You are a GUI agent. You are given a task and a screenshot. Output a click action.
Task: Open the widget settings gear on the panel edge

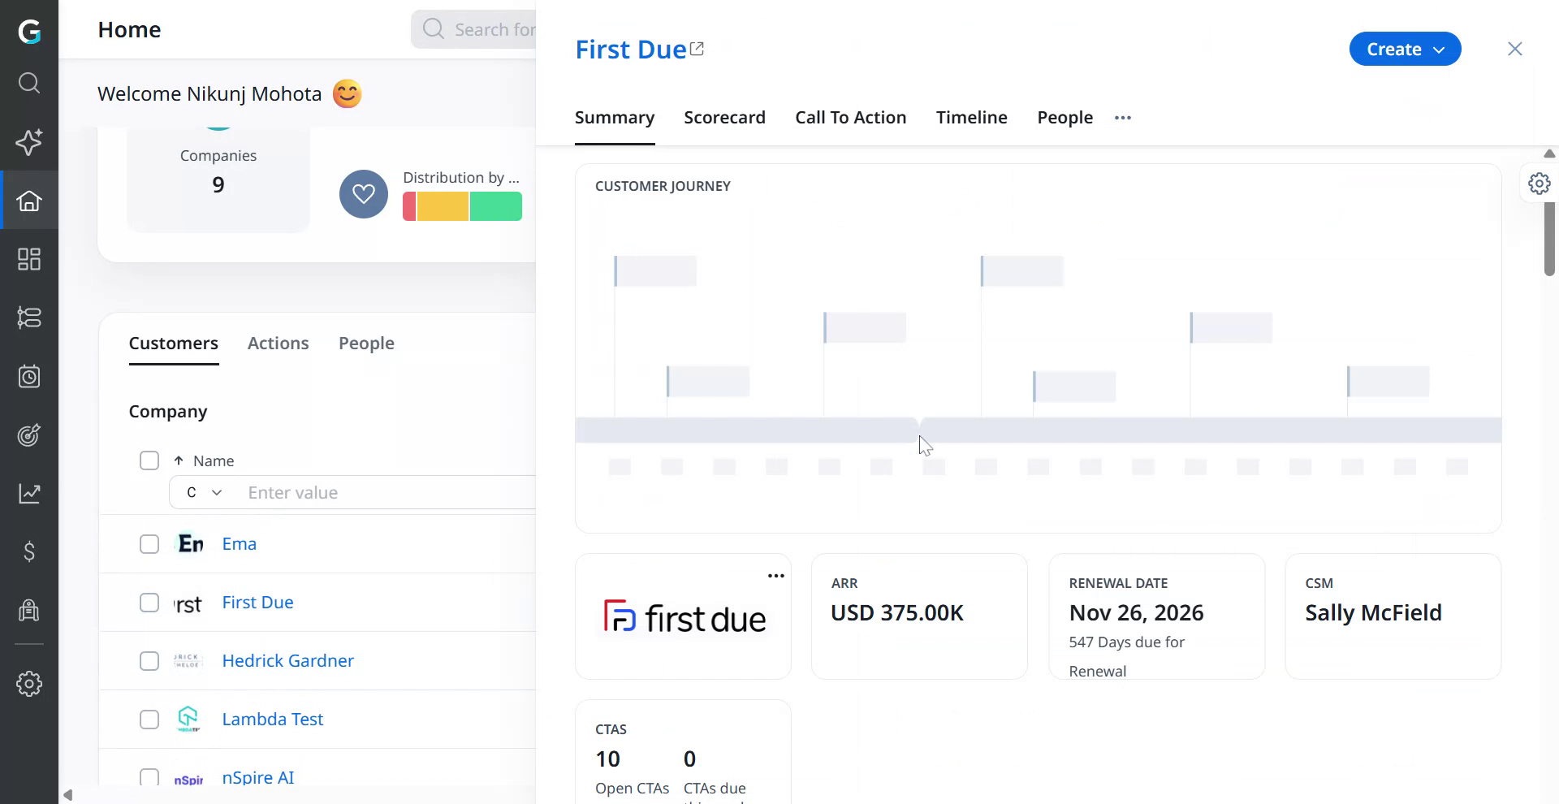[x=1540, y=183]
